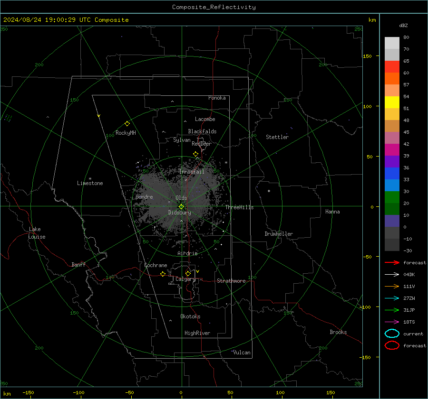Click the Drumheller label

point(279,234)
